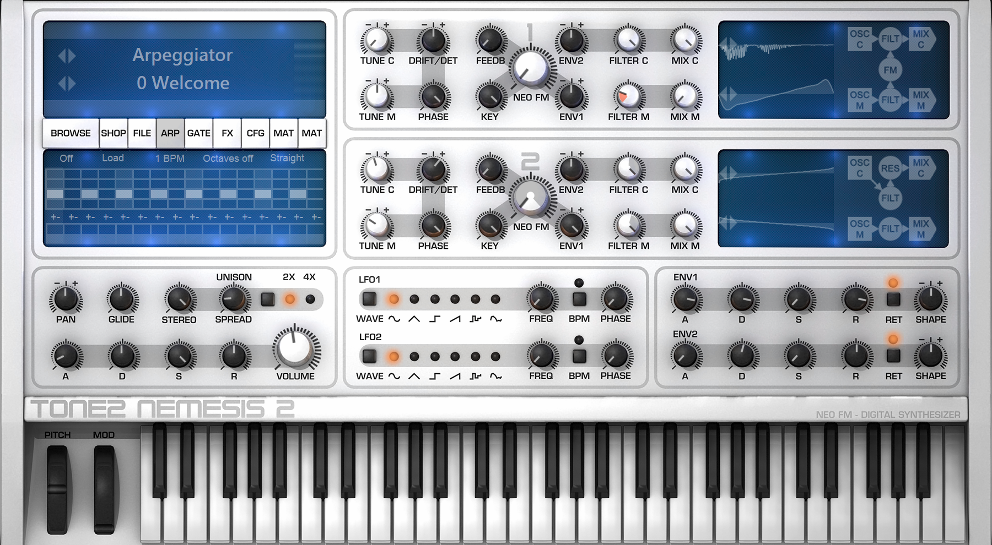Open the arpeggiator Octaves off menu

(228, 159)
